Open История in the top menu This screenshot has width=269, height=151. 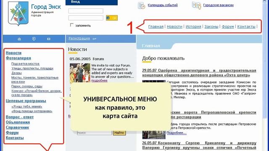[193, 26]
